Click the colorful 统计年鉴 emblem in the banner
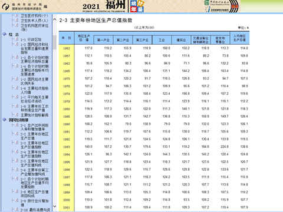Screen dimensions: 283x212 (x=137, y=6)
